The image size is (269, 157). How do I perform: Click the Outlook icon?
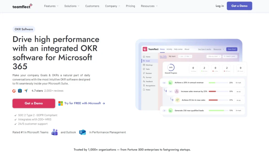click(82, 132)
